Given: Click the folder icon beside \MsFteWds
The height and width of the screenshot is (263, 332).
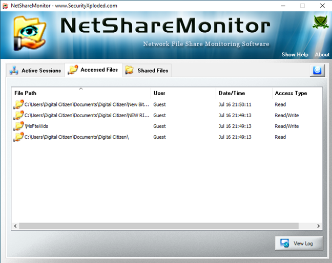Looking at the screenshot, I should click(x=18, y=126).
